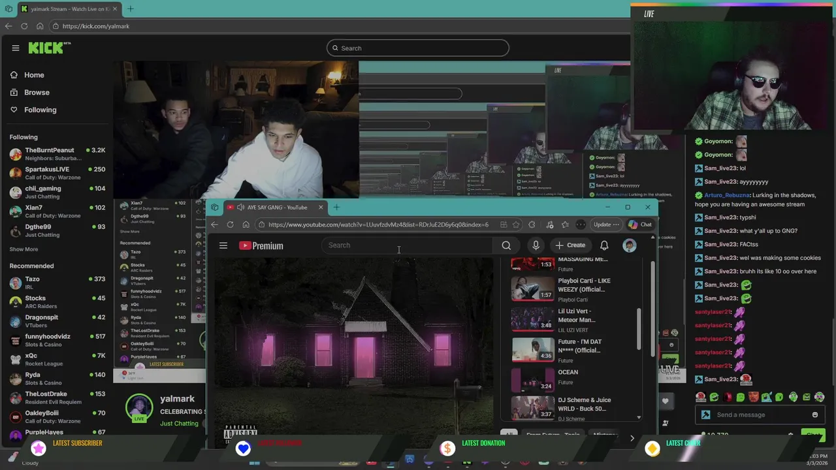Open YouTube account avatar menu
The height and width of the screenshot is (470, 836).
[630, 245]
